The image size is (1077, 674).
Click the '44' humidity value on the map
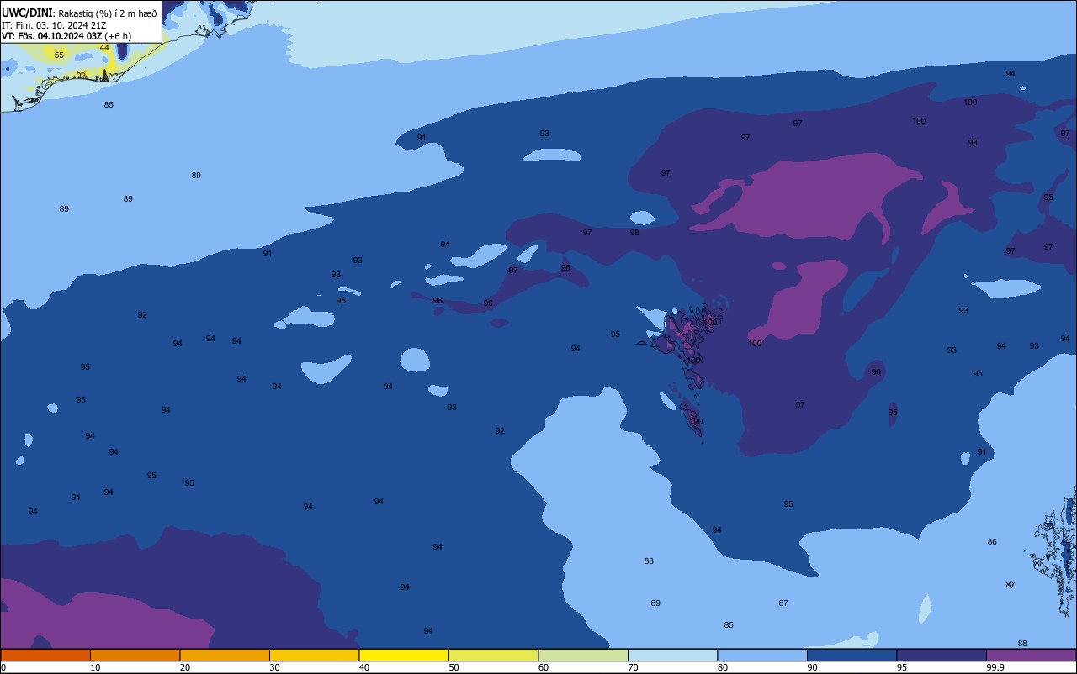(x=104, y=48)
